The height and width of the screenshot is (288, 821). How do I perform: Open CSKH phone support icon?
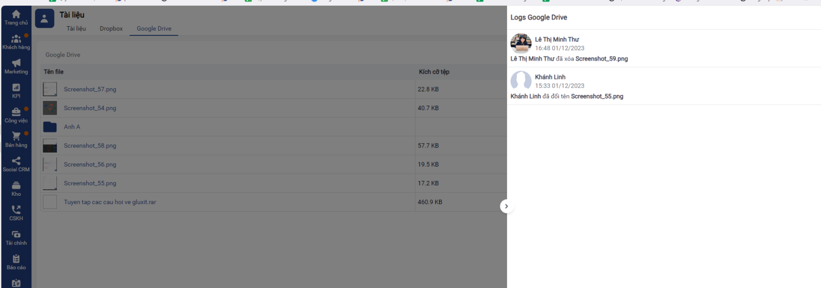point(16,210)
